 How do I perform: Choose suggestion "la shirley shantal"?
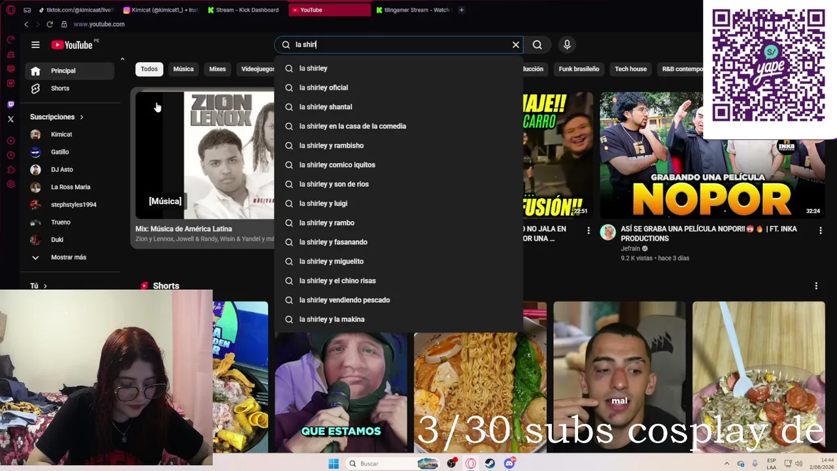399,107
